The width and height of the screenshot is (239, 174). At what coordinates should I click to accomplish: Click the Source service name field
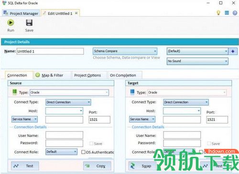point(64,120)
